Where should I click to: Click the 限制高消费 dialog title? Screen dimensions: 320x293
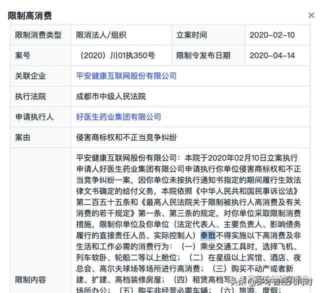tap(30, 15)
